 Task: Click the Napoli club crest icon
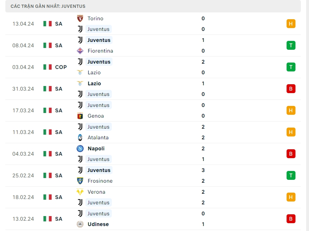80,149
